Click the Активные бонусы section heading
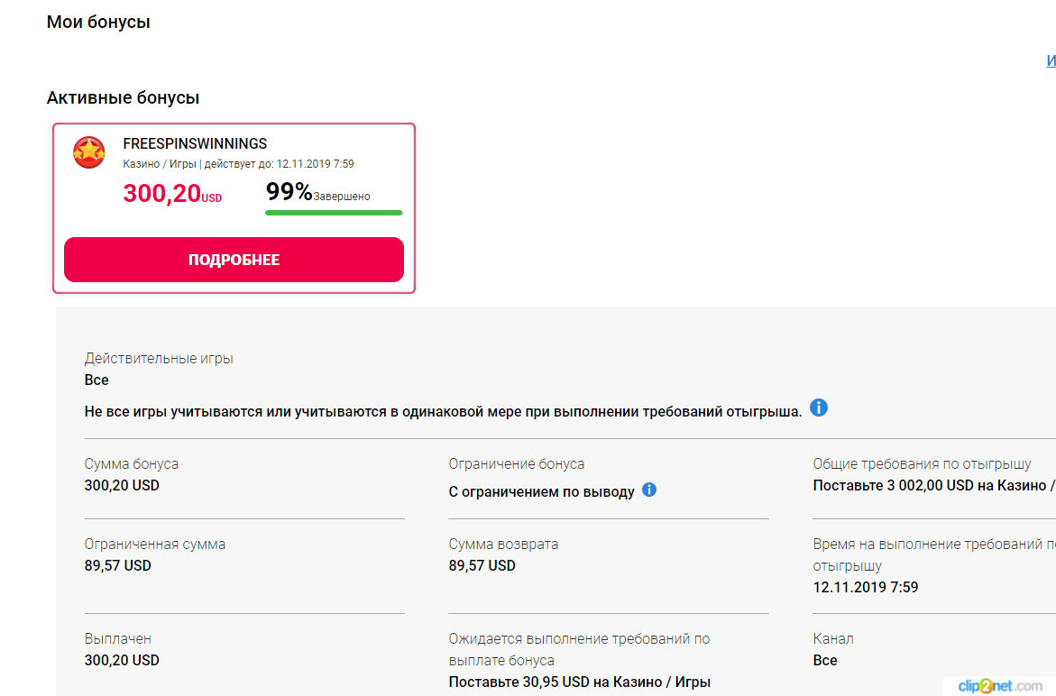The width and height of the screenshot is (1056, 696). tap(123, 97)
